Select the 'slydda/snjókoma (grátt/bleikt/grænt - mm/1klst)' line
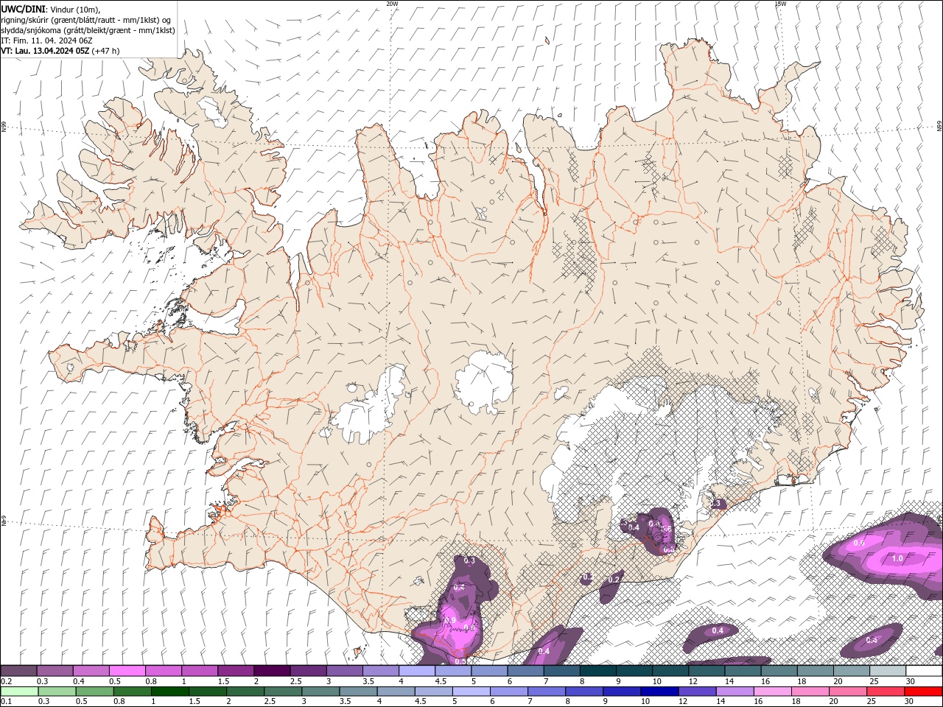The width and height of the screenshot is (943, 707). [88, 30]
